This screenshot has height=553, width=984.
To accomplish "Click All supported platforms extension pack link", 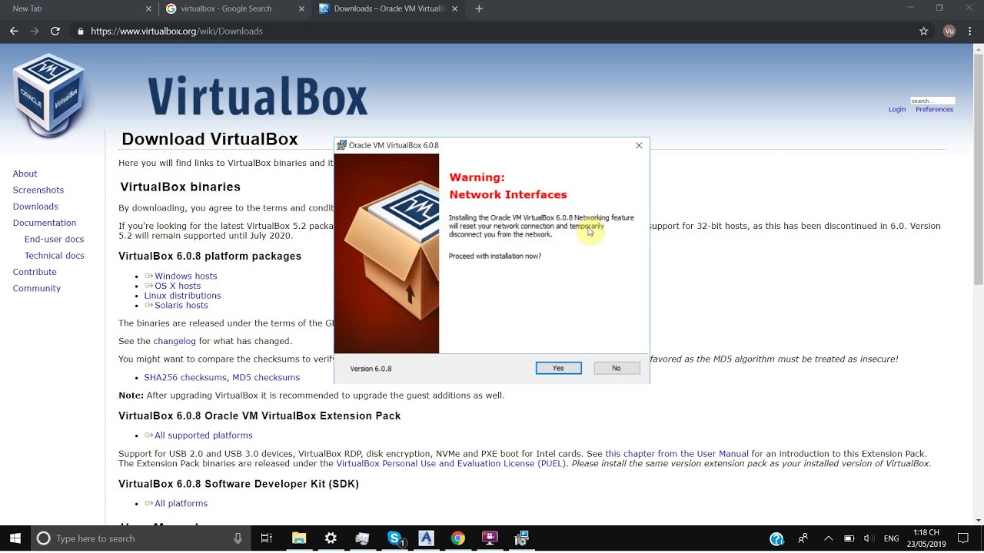I will [203, 435].
